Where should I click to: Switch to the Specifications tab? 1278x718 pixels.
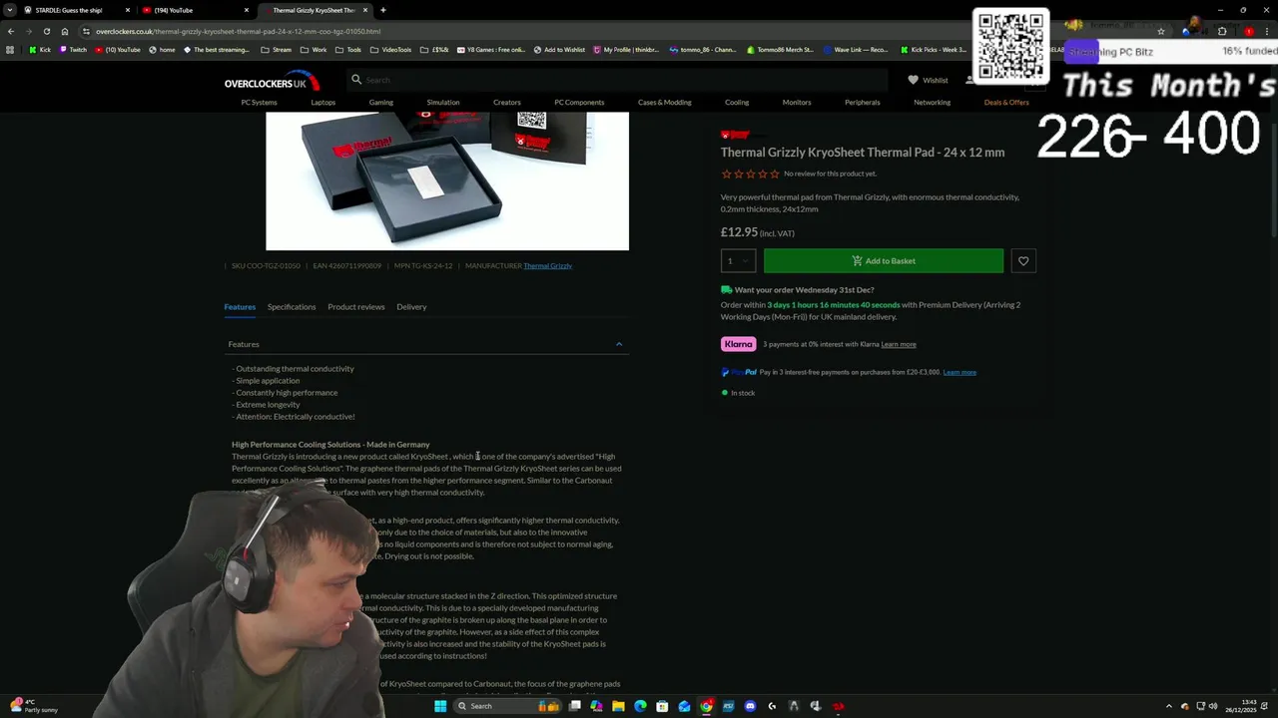tap(292, 307)
